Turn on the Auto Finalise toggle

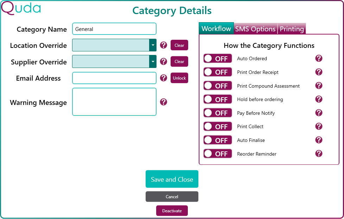tap(218, 140)
